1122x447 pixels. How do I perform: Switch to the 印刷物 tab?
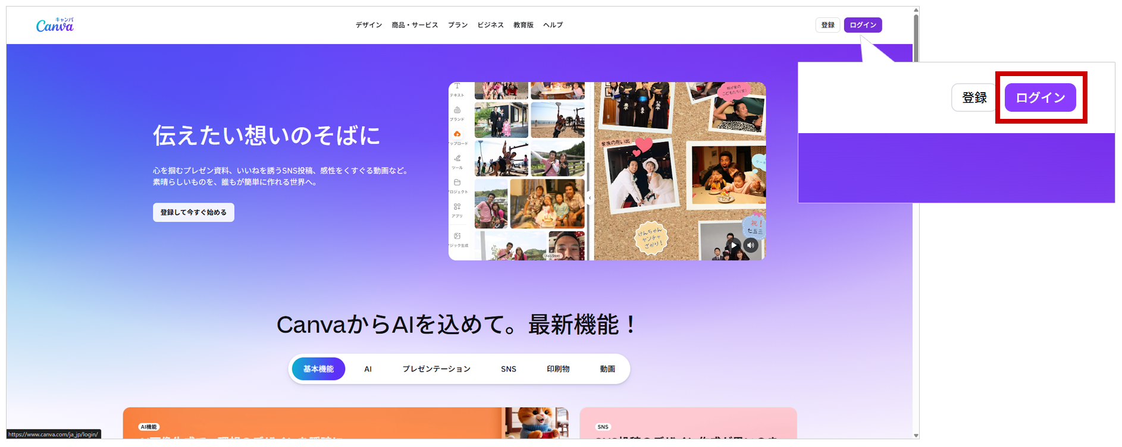click(x=558, y=369)
